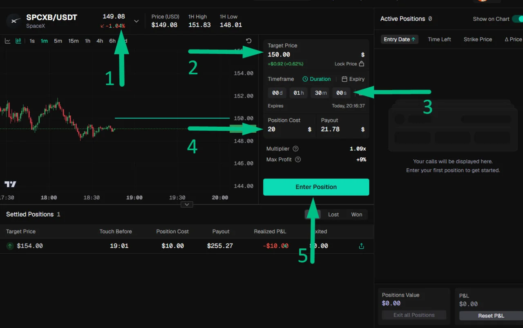Sort active positions by Time Left

tap(439, 39)
